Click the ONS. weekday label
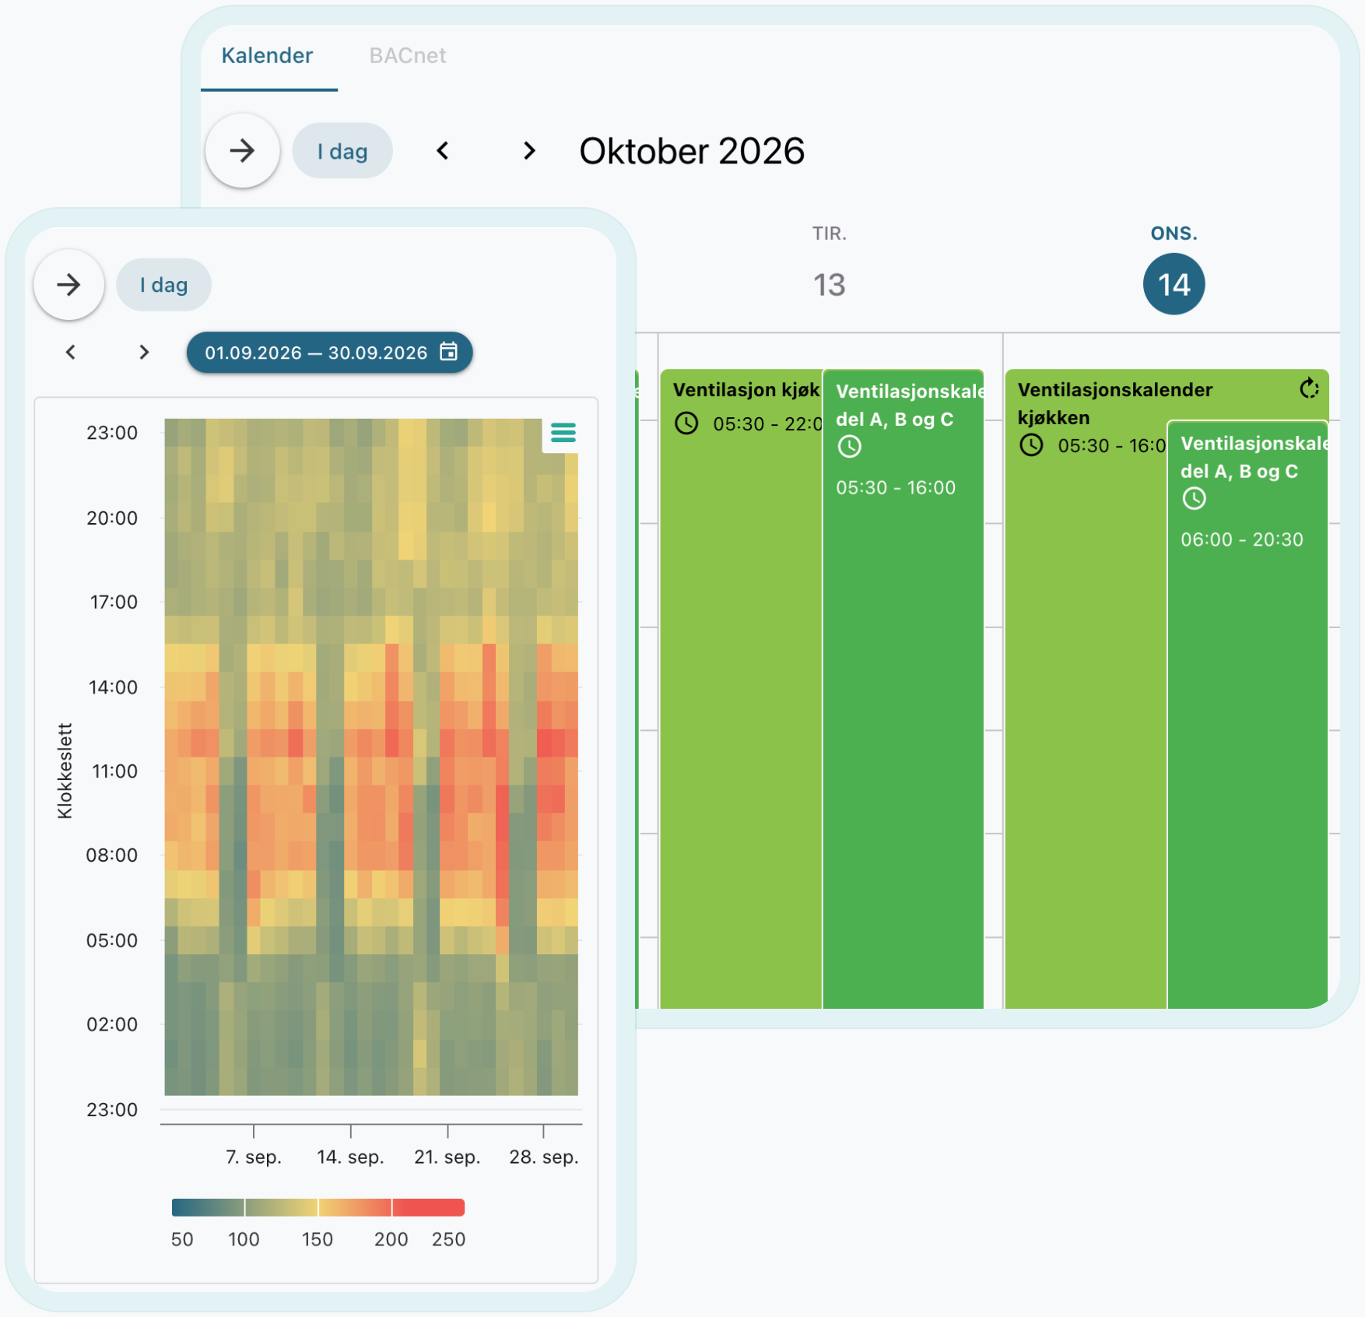Image resolution: width=1365 pixels, height=1317 pixels. [1174, 234]
